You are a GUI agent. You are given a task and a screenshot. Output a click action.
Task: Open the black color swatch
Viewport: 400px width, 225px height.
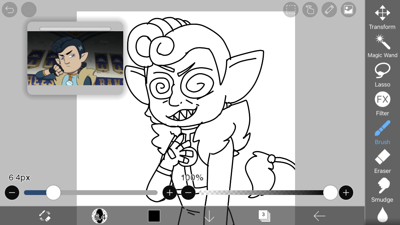154,216
